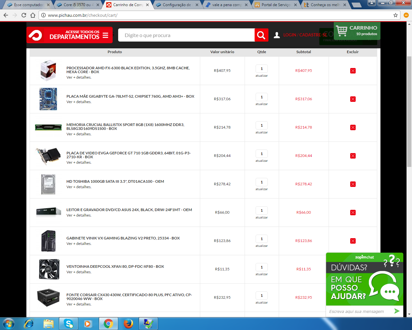
Task: Open the departments hamburger menu icon
Action: click(x=105, y=35)
